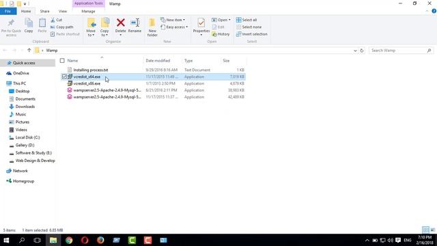Switch to Large icons view layout

pyautogui.click(x=432, y=230)
